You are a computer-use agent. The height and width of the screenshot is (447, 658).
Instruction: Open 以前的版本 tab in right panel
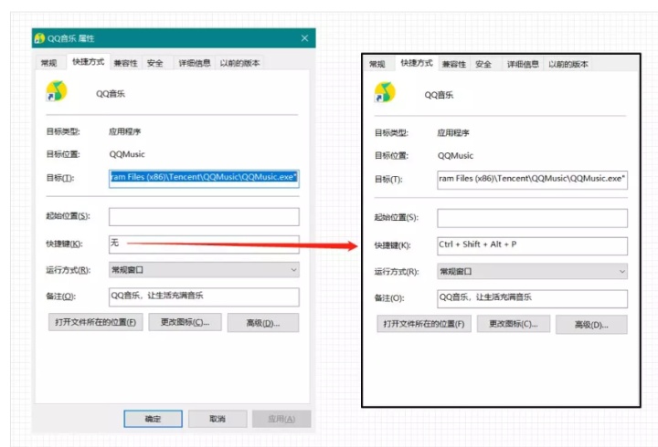tap(568, 64)
